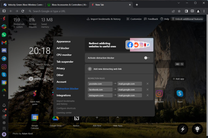Open the help question mark in sidebar
208x138 pixels.
[x=4, y=117]
